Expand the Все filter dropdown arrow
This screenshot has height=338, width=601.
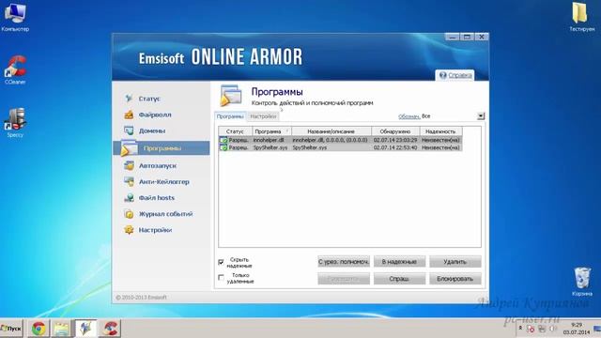(x=481, y=116)
